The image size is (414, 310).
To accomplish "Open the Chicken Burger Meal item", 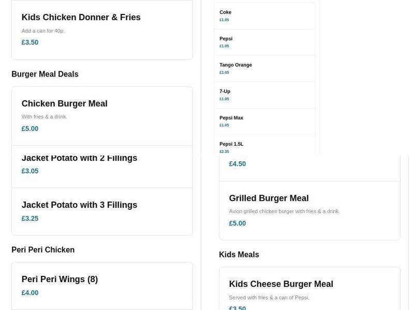I will point(64,103).
